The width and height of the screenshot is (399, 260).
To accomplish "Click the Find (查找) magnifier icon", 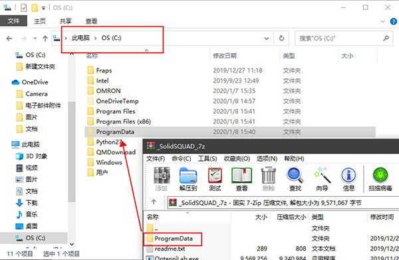I will tap(295, 179).
